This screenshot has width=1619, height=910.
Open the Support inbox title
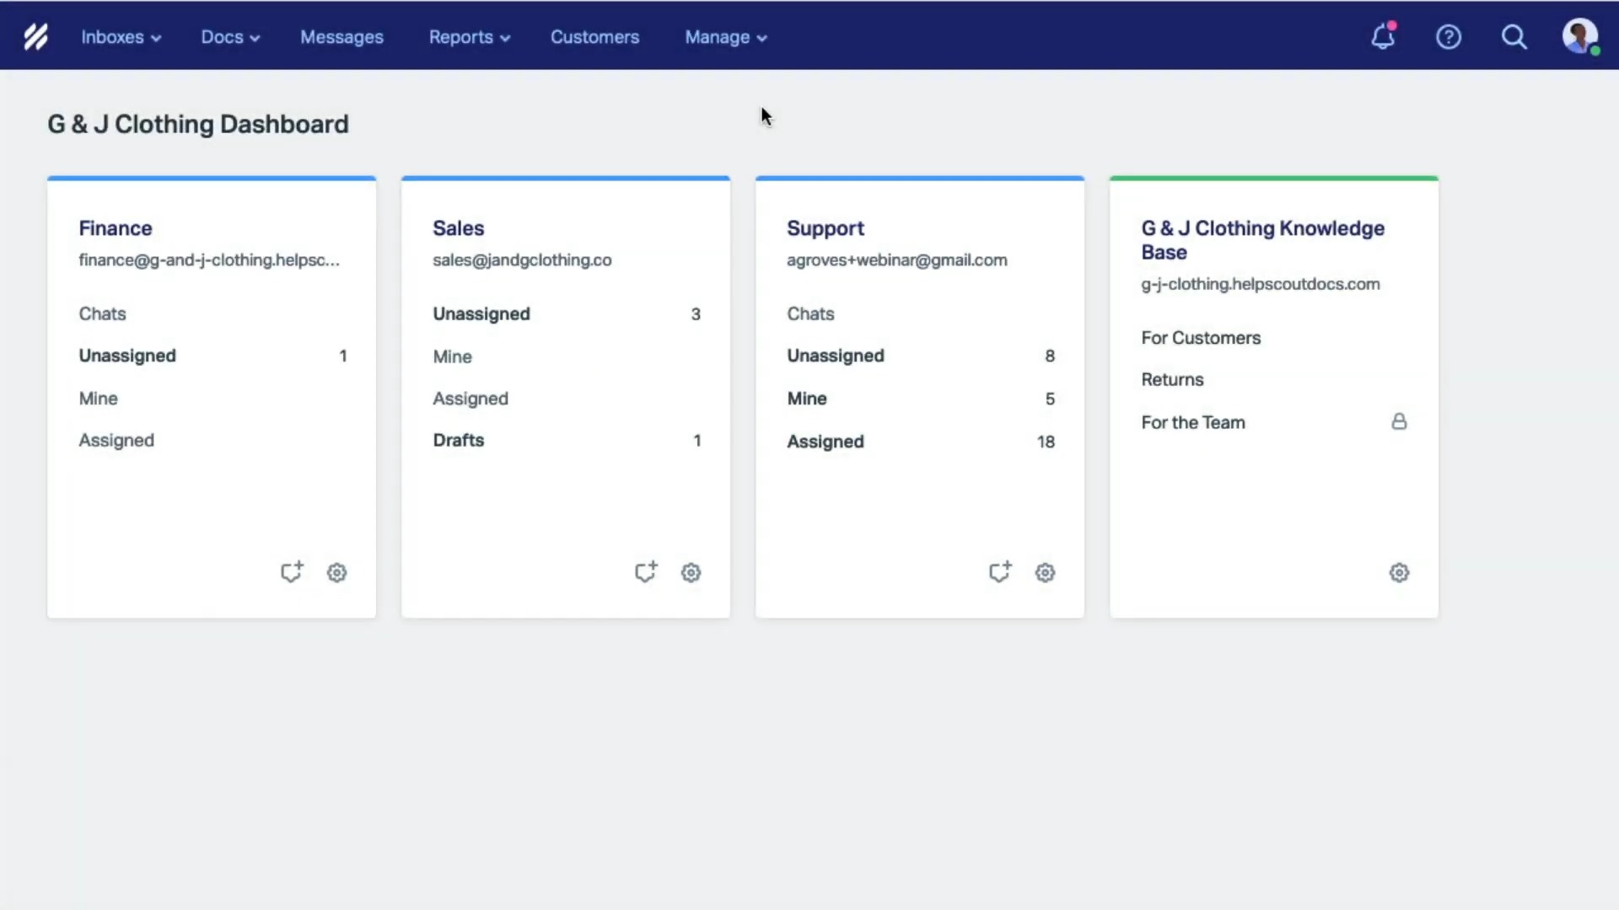(x=826, y=228)
